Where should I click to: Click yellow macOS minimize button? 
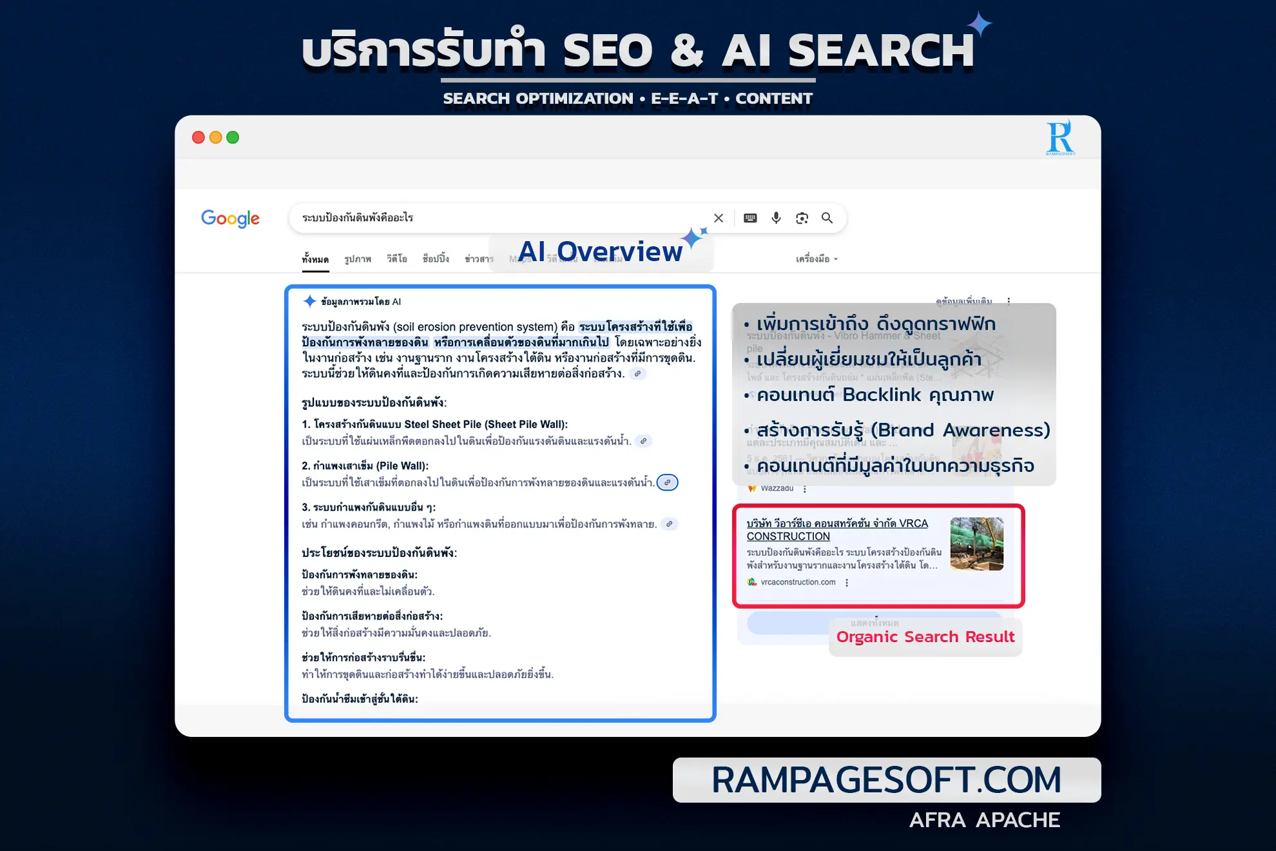click(216, 137)
